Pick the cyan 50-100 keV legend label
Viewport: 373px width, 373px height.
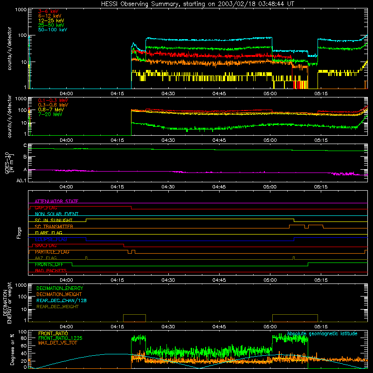53,30
